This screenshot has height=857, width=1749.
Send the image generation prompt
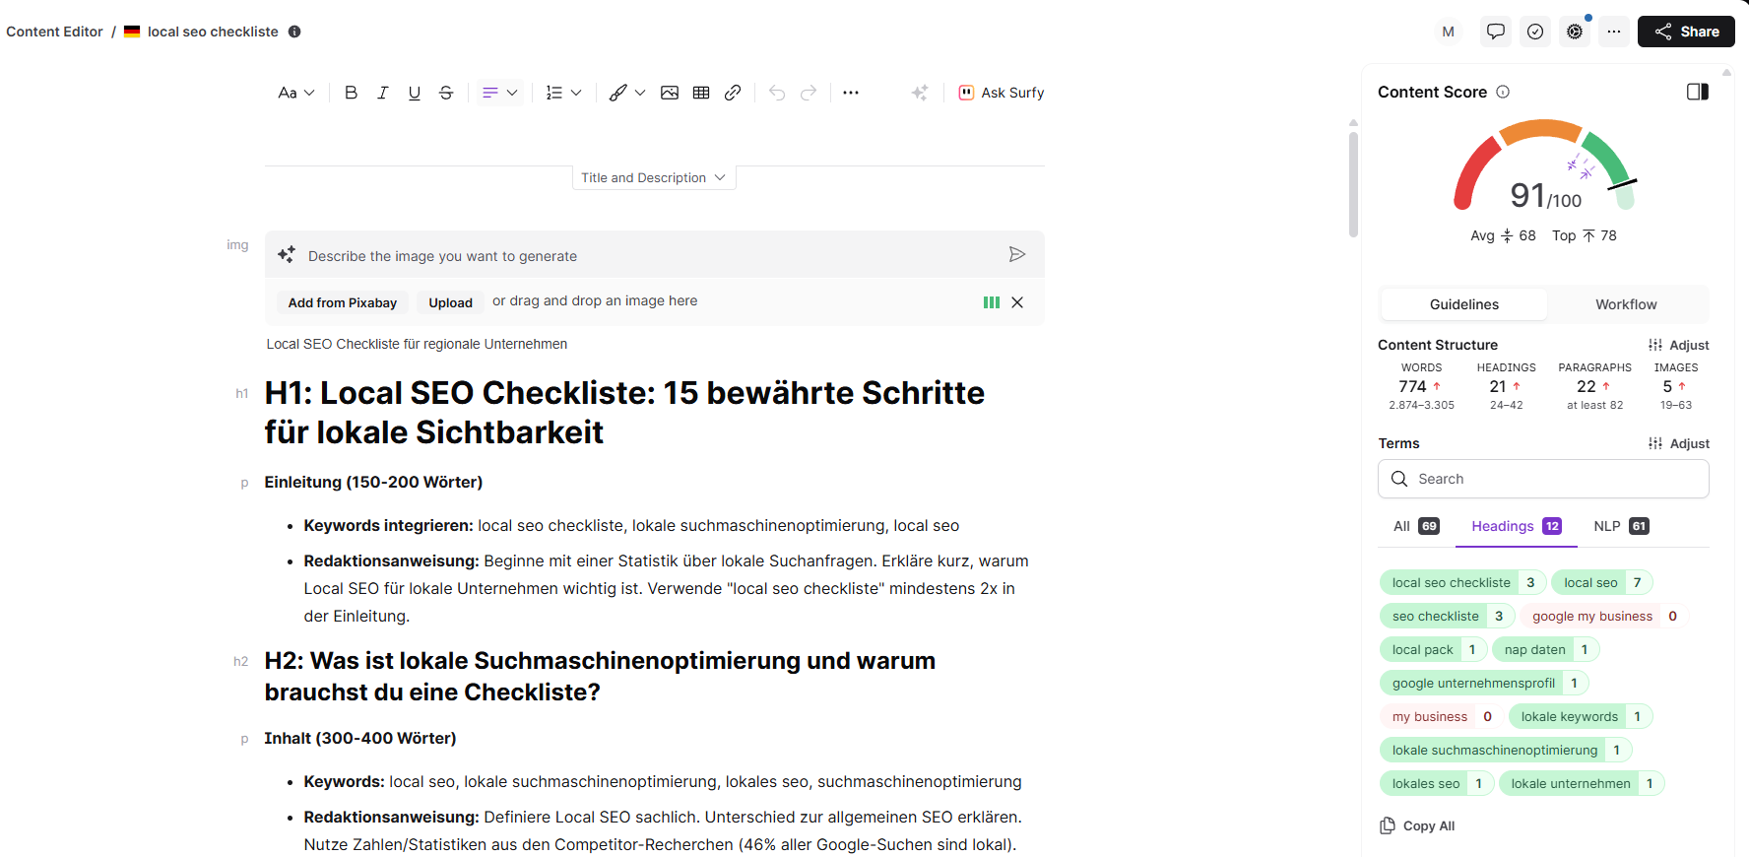[1017, 255]
